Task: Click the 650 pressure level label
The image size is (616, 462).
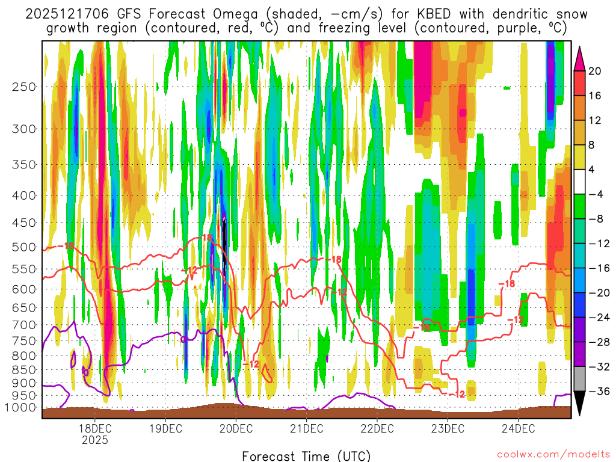Action: coord(24,307)
